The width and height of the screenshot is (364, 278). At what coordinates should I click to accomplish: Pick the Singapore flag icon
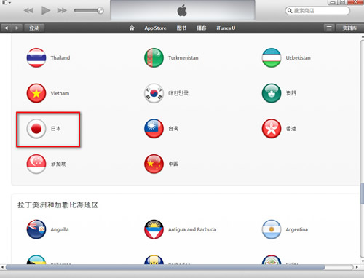pos(36,164)
